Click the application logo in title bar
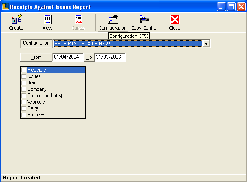 pyautogui.click(x=5, y=6)
